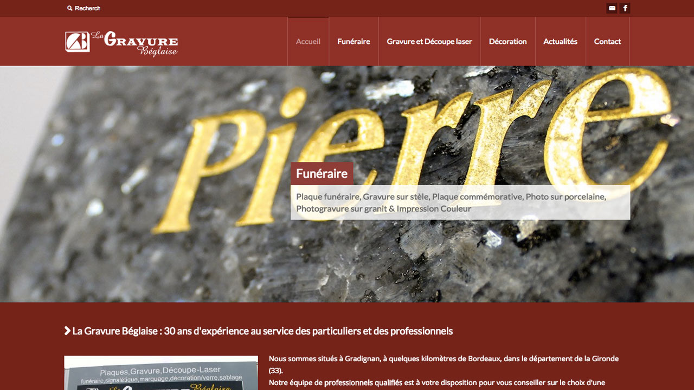
Task: Click the La Gravure Béglaise logo
Action: tap(121, 43)
